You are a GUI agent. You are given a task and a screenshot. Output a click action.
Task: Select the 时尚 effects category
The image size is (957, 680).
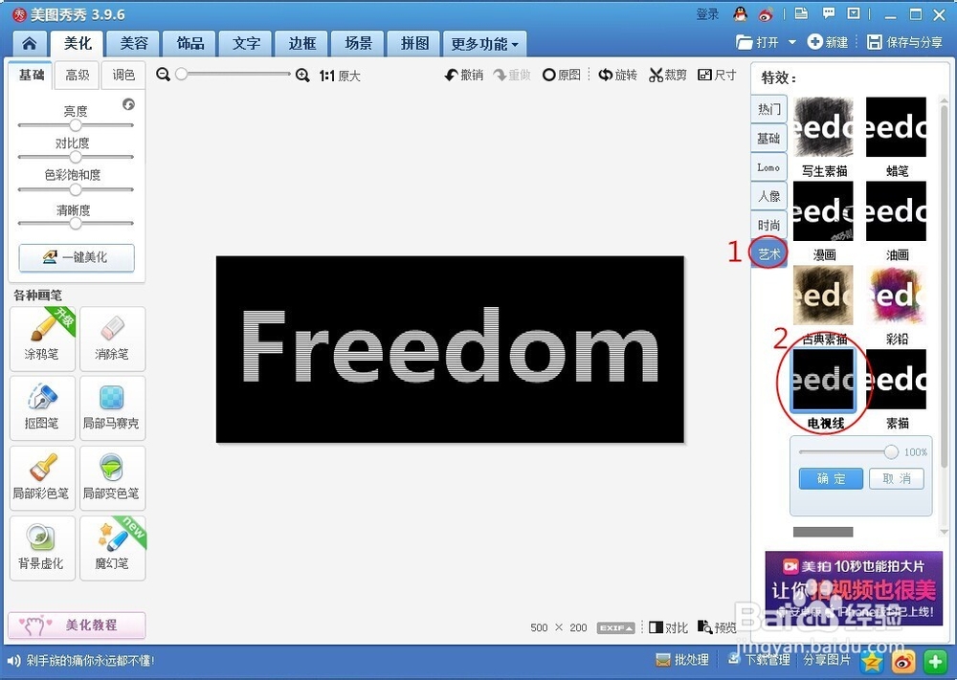[x=769, y=225]
